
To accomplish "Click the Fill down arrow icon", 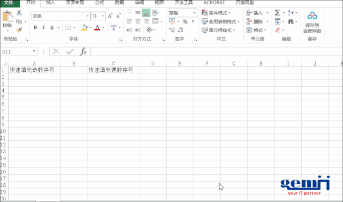I will pyautogui.click(x=278, y=21).
